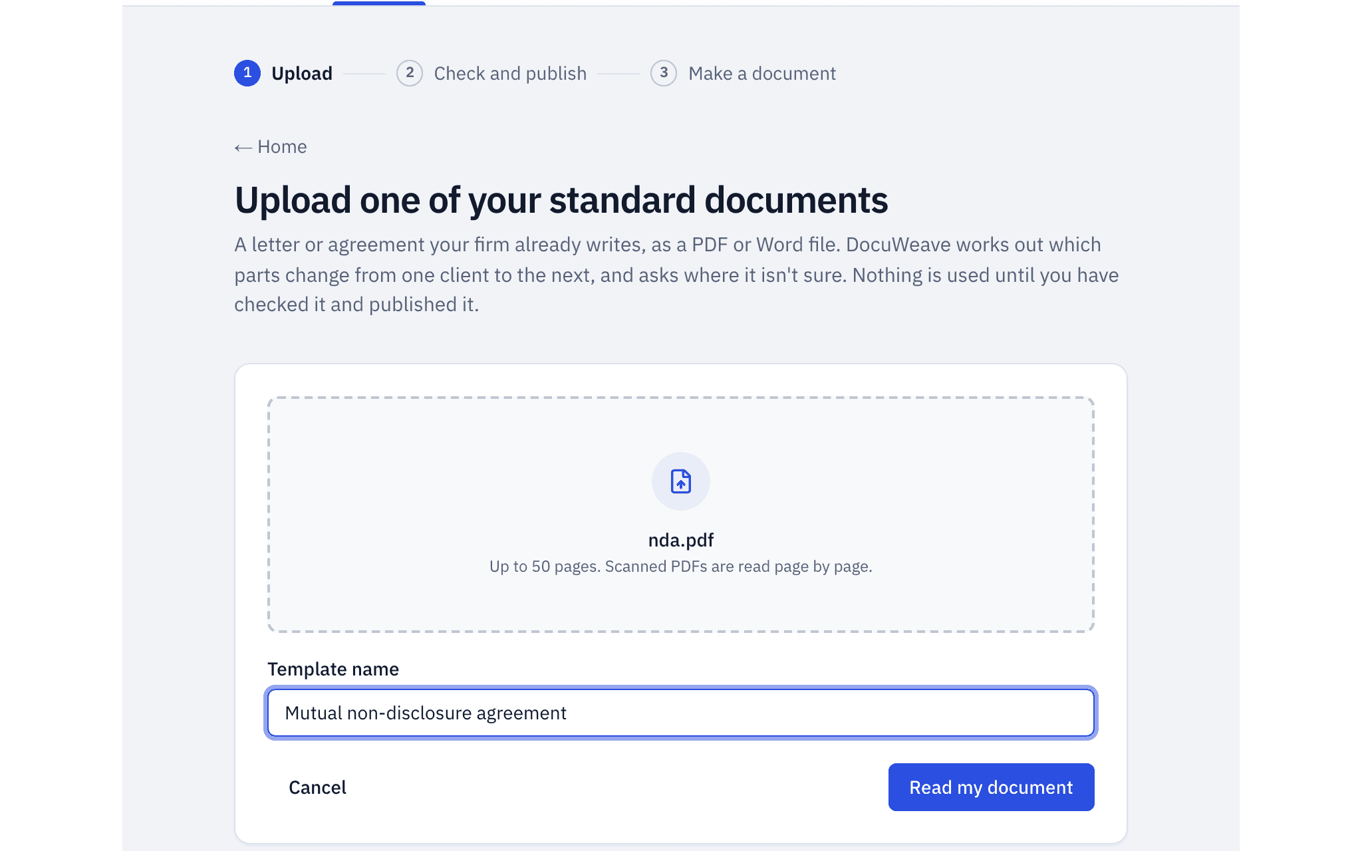
Task: Click the file upload icon in drop zone
Action: [680, 481]
